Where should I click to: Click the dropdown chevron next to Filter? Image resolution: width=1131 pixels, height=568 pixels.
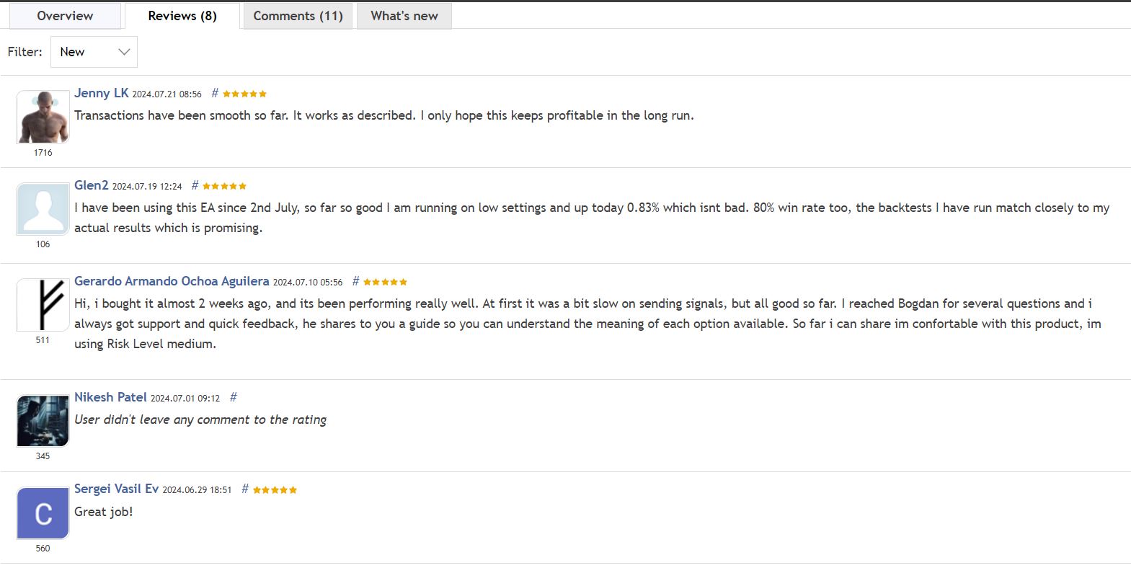coord(123,51)
